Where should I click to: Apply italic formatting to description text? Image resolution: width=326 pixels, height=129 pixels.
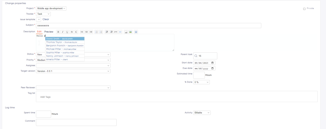click(x=63, y=32)
